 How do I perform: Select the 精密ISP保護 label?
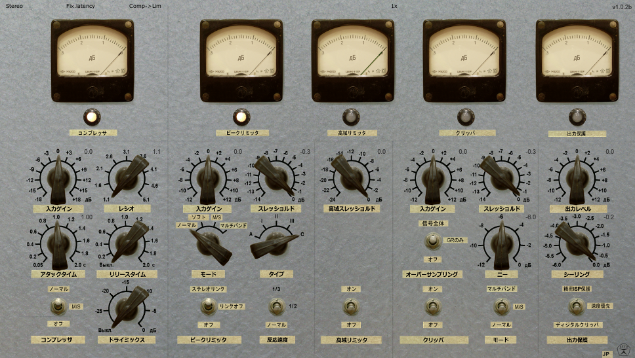pyautogui.click(x=577, y=289)
